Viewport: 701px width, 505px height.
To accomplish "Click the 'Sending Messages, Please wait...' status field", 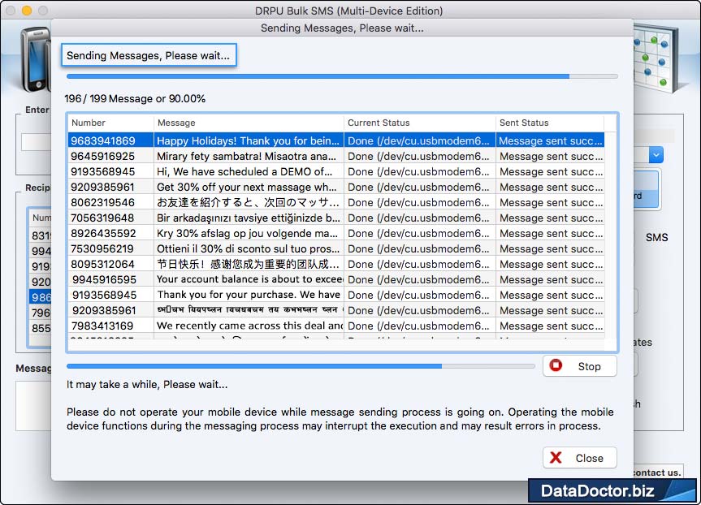I will 149,55.
